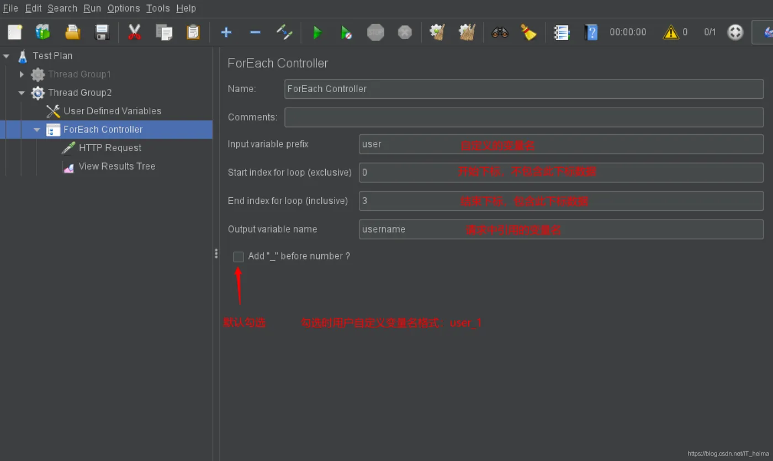The image size is (773, 461).
Task: Click the Comments input field
Action: pos(524,117)
